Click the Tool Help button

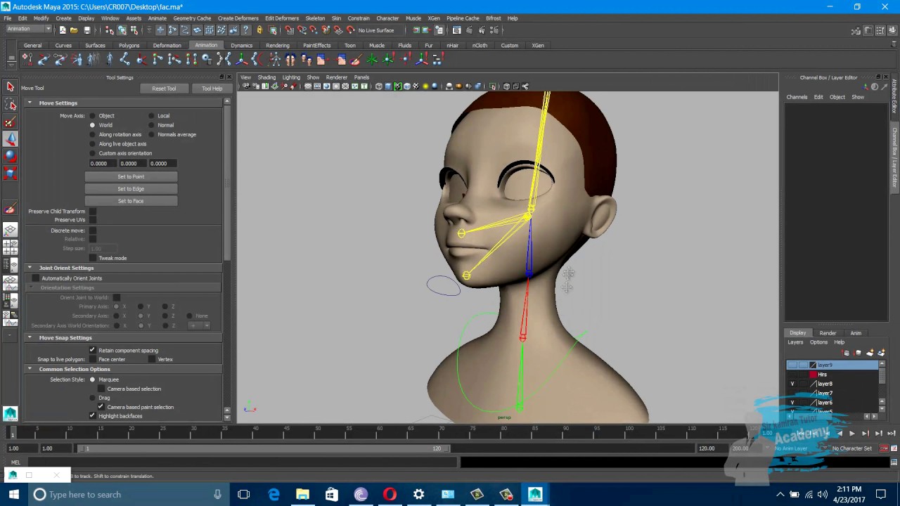[212, 89]
